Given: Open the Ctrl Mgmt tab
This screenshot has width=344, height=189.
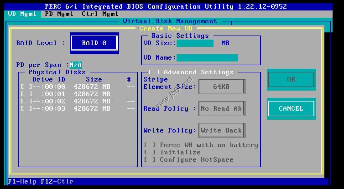Looking at the screenshot, I should click(100, 14).
